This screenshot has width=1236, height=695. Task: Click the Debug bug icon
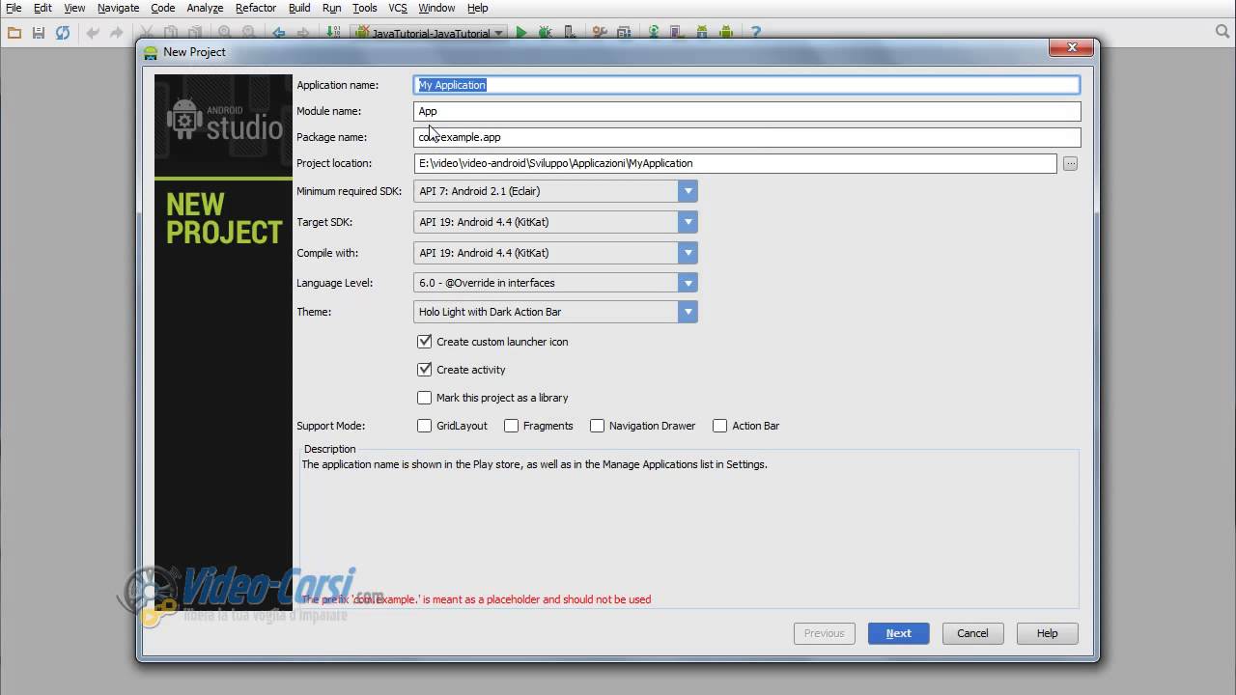point(546,32)
